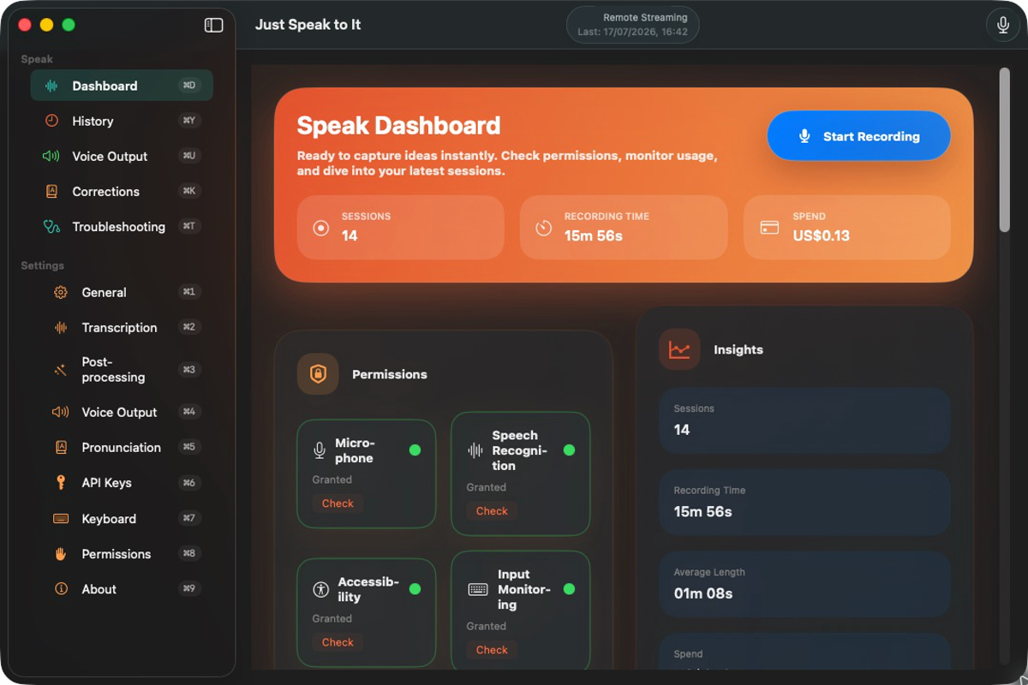Open Keyboard settings

[x=122, y=518]
